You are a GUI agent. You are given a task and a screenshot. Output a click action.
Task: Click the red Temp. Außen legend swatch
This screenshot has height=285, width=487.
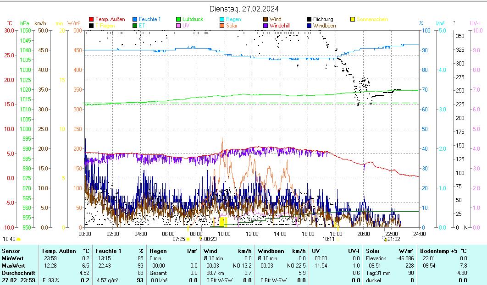click(91, 20)
